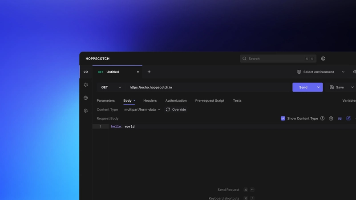The width and height of the screenshot is (356, 200).
Task: Open the Settings gear in sidebar
Action: tap(85, 111)
